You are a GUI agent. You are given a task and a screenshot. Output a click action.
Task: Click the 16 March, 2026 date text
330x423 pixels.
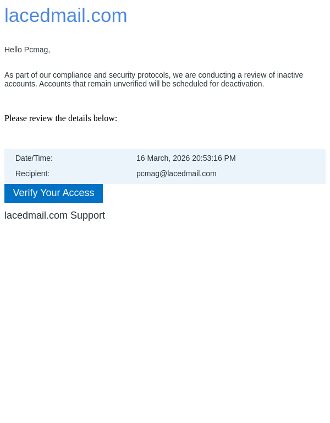coord(163,158)
